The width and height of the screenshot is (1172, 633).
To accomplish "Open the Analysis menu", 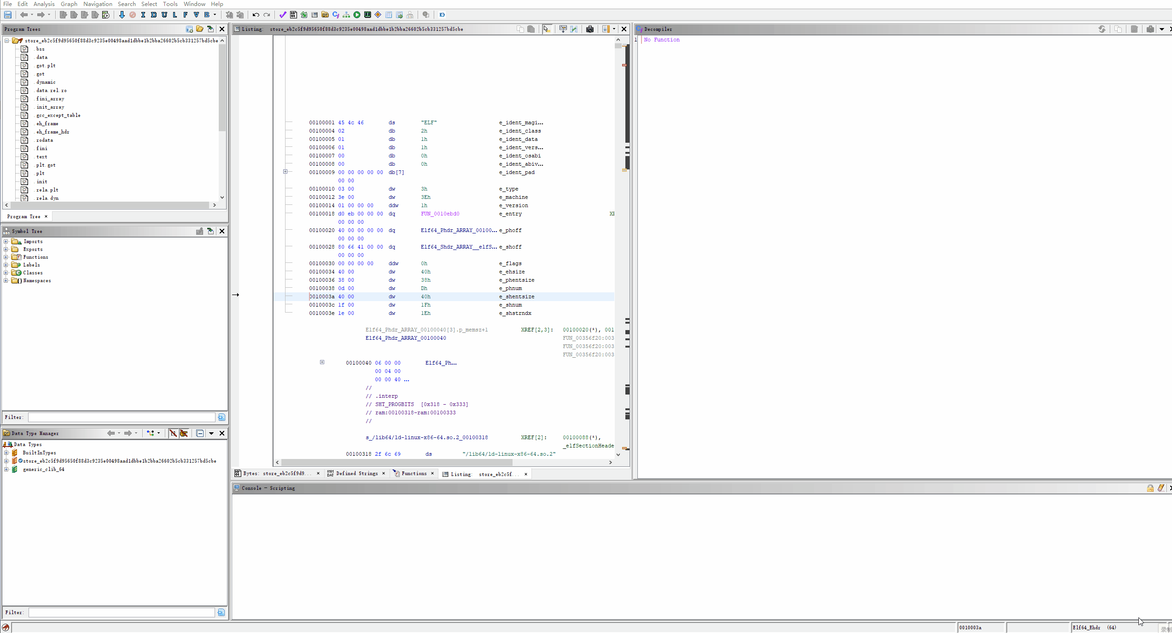I will (44, 4).
